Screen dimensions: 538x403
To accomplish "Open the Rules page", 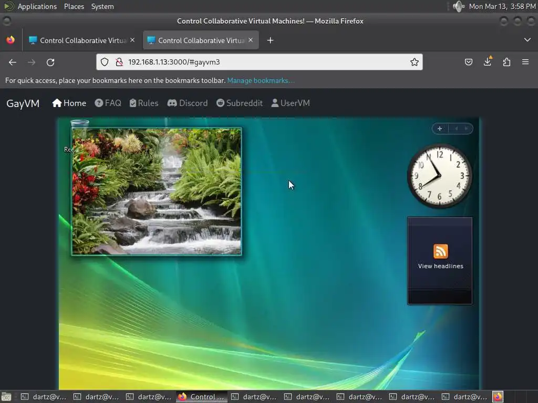I will (x=144, y=103).
